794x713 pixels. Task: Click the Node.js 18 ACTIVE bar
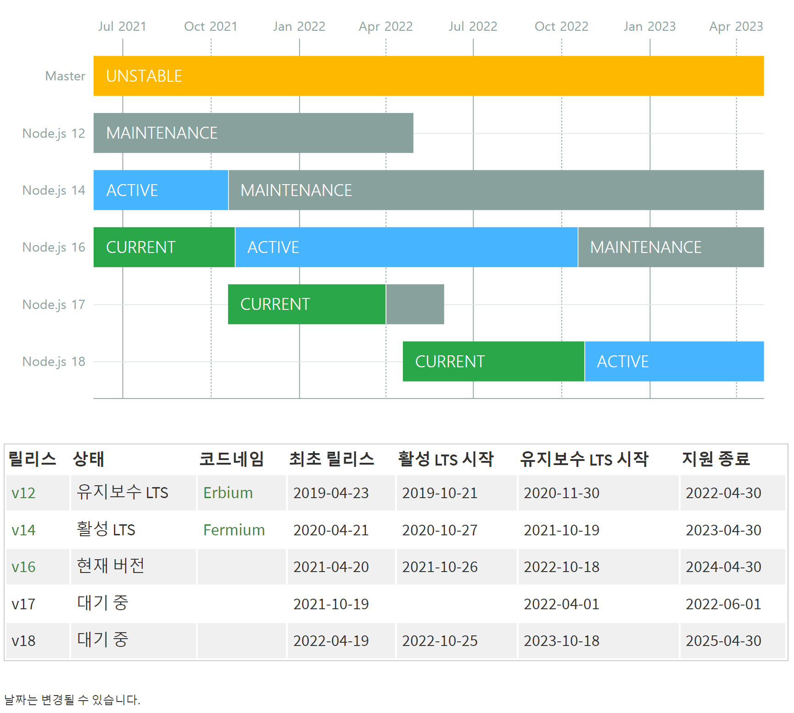tap(674, 361)
